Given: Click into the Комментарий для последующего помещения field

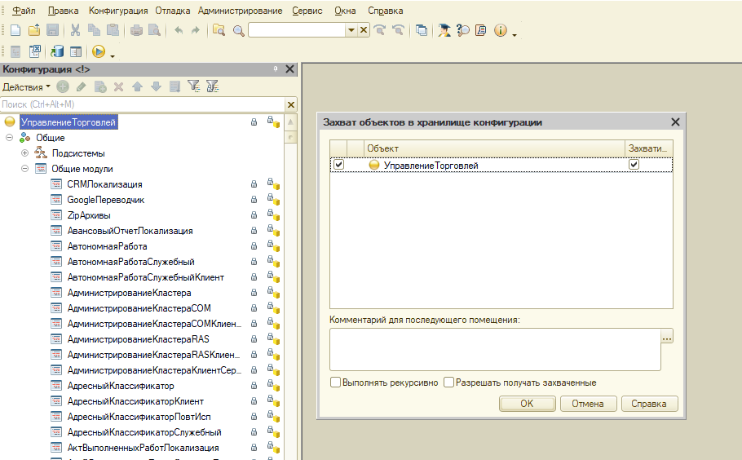Looking at the screenshot, I should 494,349.
